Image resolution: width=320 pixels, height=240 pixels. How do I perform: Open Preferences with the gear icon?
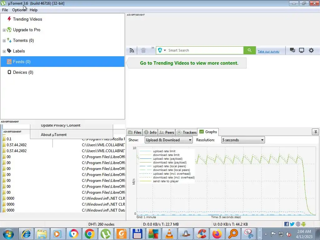pos(311,50)
